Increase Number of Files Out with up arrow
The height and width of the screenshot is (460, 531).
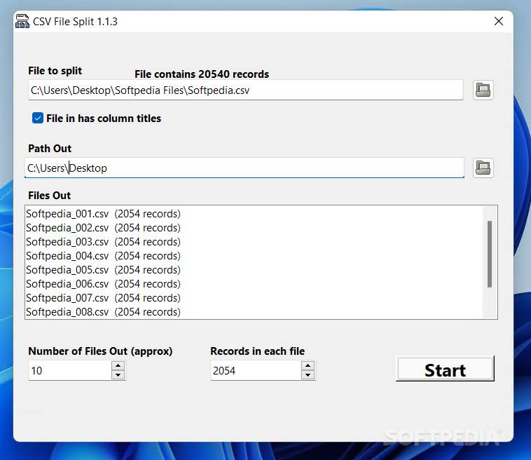pyautogui.click(x=118, y=365)
